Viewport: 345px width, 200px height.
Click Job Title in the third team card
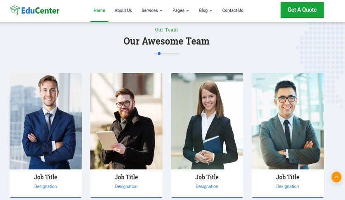(x=207, y=177)
